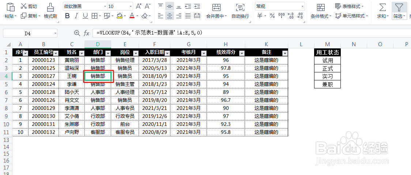
Task: Align text to top of cell
Action: pyautogui.click(x=161, y=6)
